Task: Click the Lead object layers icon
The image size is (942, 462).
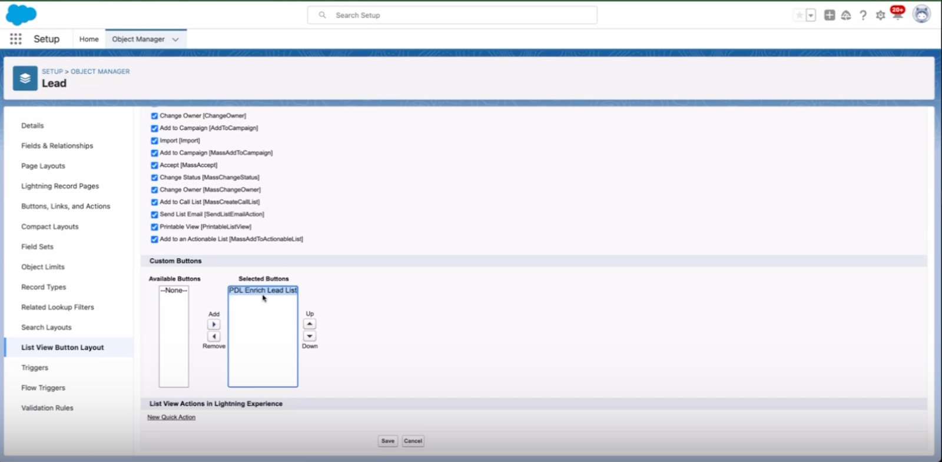Action: point(25,78)
